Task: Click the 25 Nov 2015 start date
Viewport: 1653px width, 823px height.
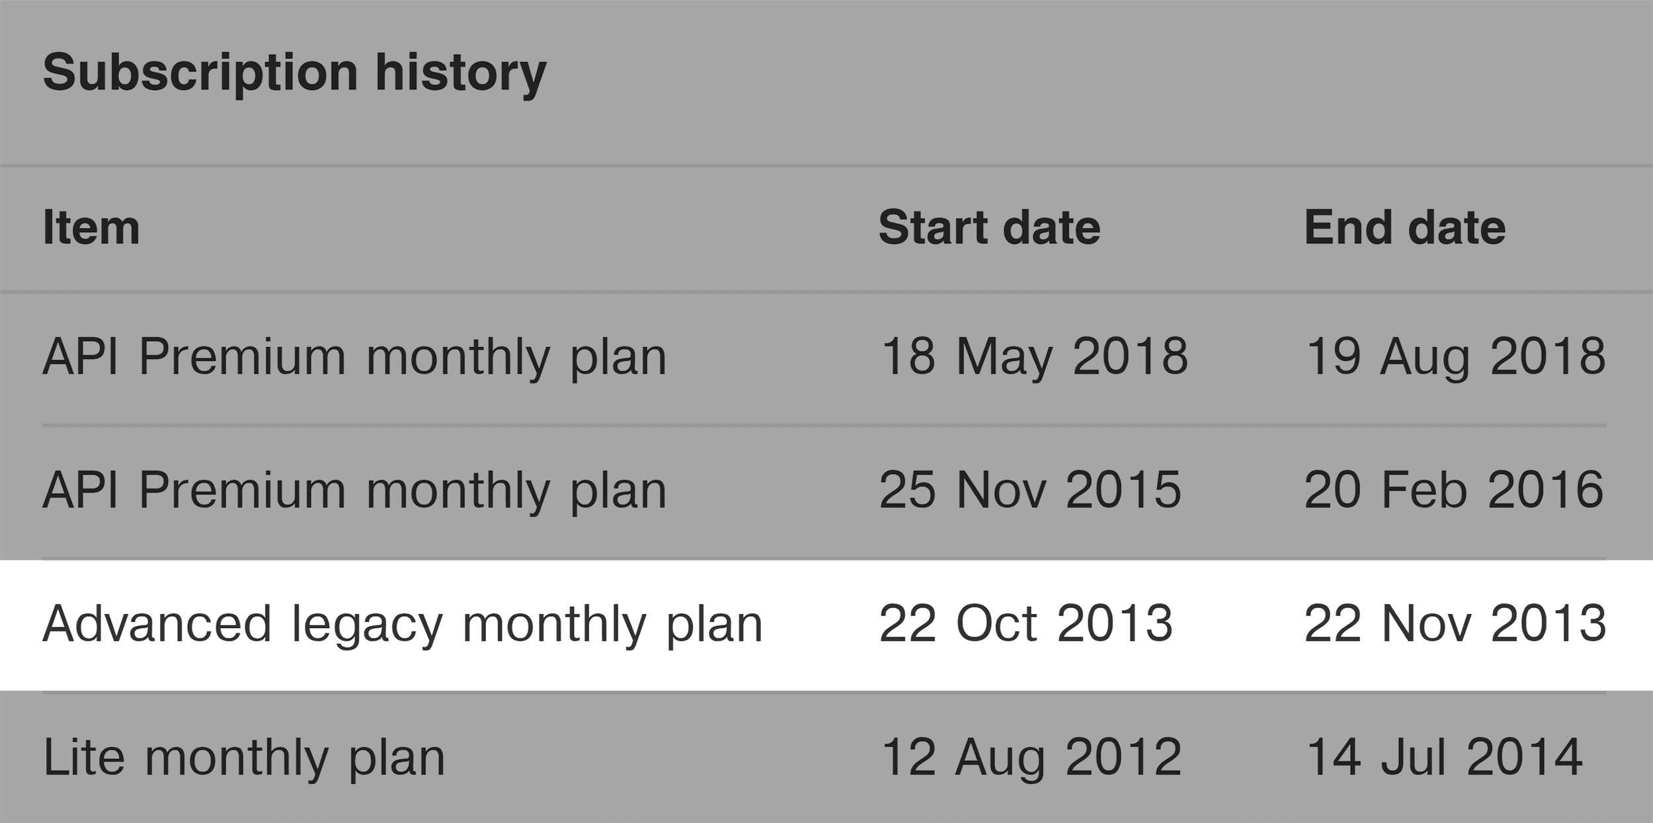Action: coord(1030,490)
